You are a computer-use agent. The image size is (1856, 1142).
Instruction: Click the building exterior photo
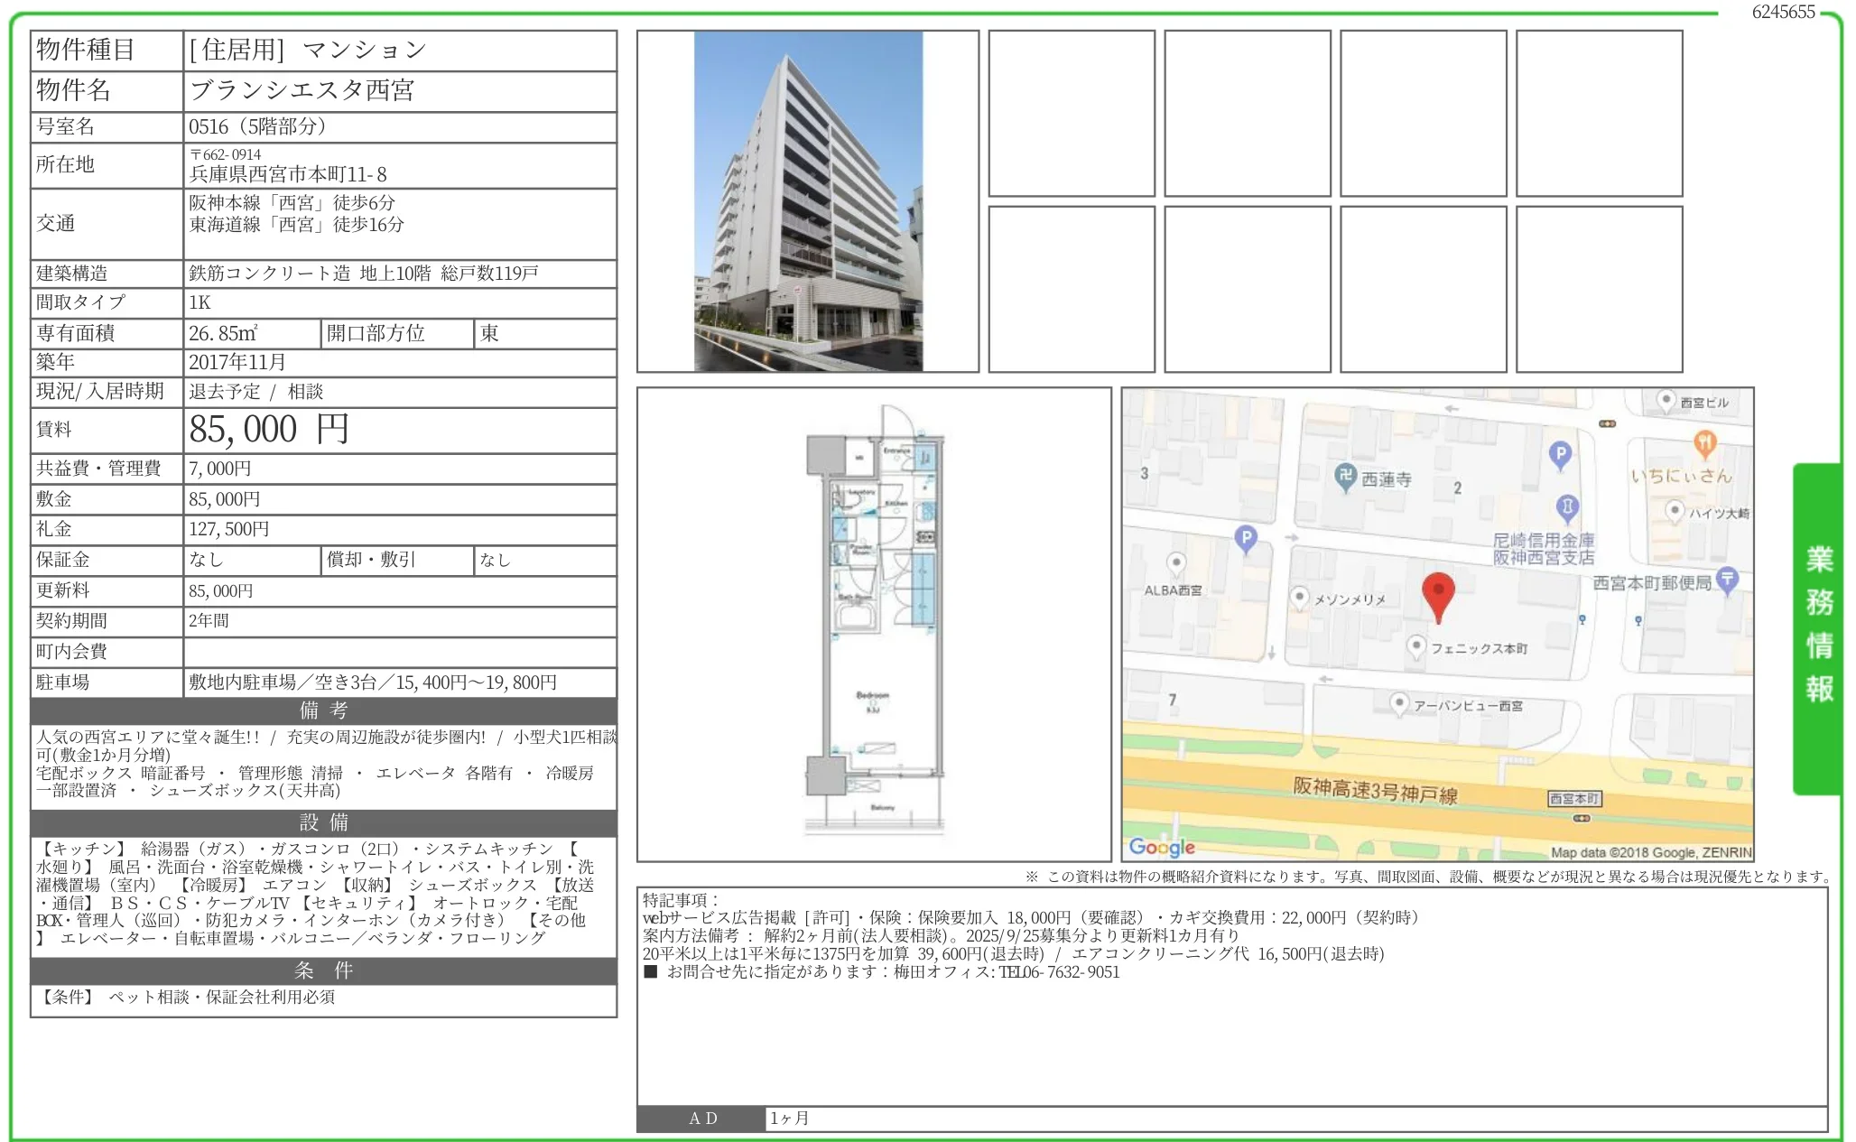[x=808, y=201]
